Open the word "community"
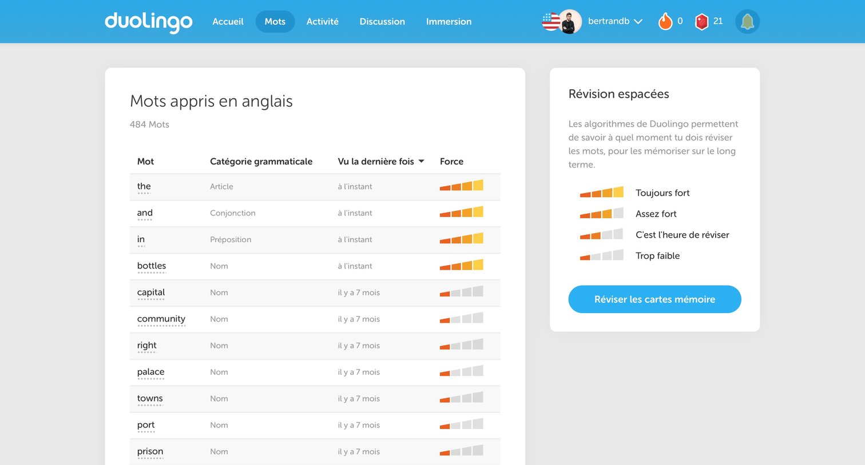The height and width of the screenshot is (465, 865). pyautogui.click(x=161, y=319)
